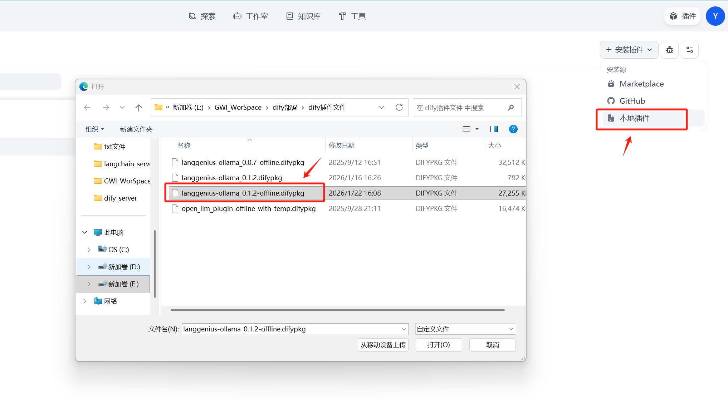728x409 pixels.
Task: Select Marketplace install source
Action: coord(641,84)
